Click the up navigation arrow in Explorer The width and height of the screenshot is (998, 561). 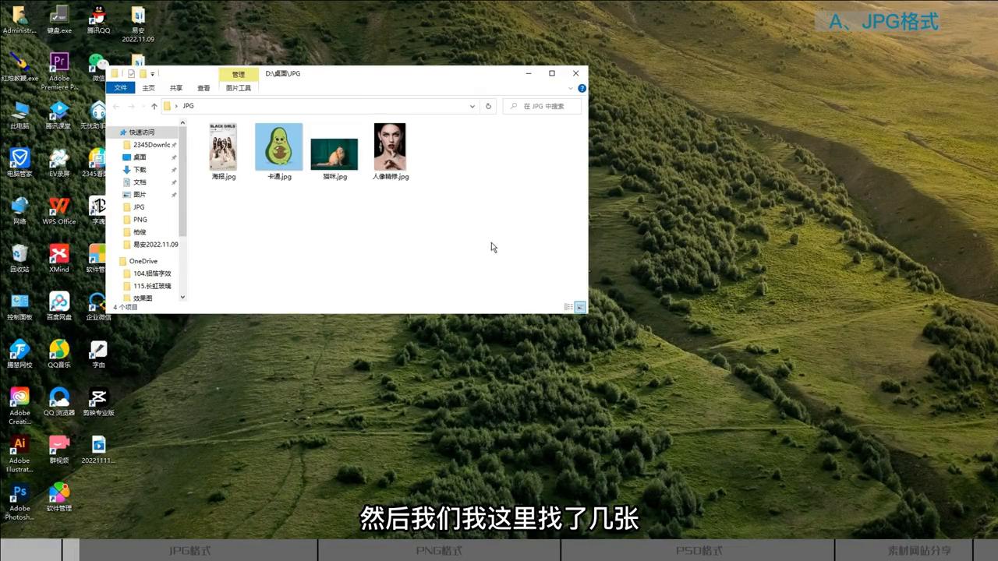[154, 106]
